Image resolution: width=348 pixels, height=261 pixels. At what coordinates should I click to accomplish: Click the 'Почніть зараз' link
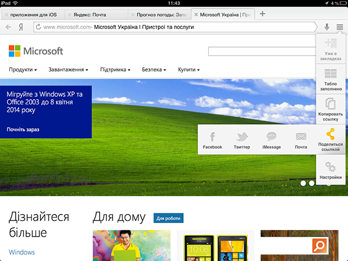(x=23, y=129)
